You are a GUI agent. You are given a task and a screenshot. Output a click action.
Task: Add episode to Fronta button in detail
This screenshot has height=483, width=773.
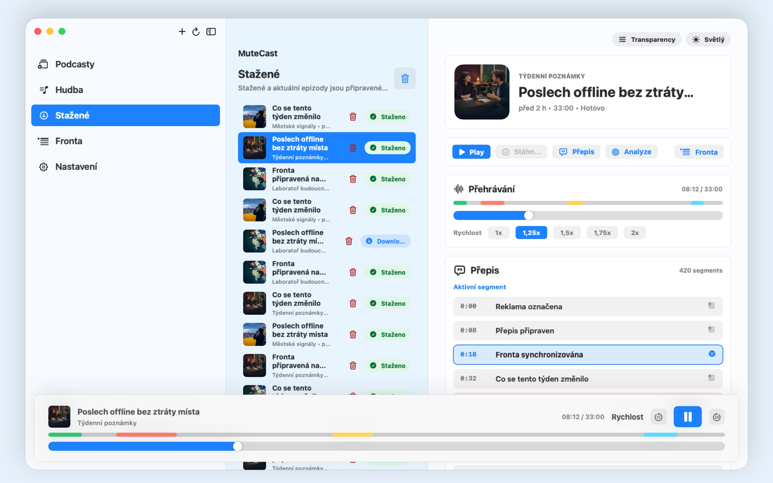[x=699, y=152]
